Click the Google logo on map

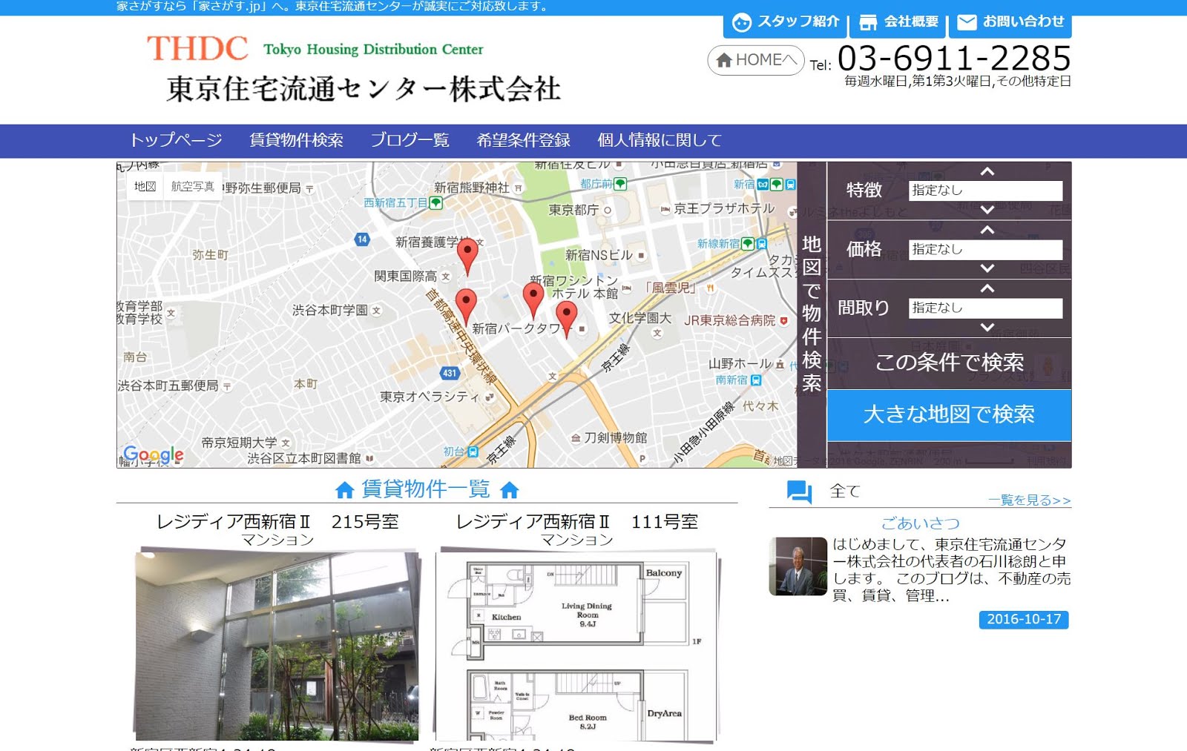tap(154, 454)
